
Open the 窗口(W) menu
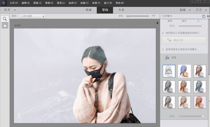(108, 3)
